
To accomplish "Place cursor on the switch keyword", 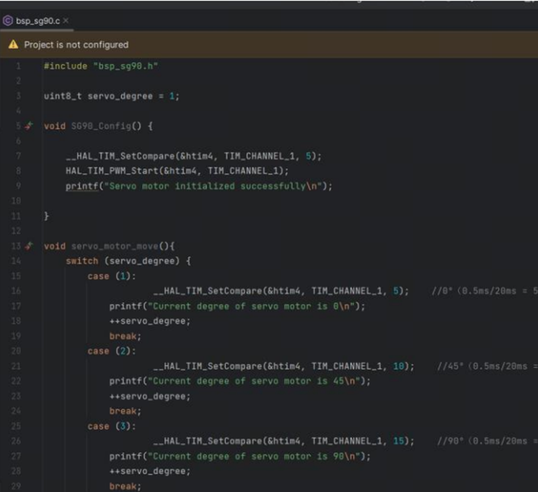I will [x=82, y=261].
